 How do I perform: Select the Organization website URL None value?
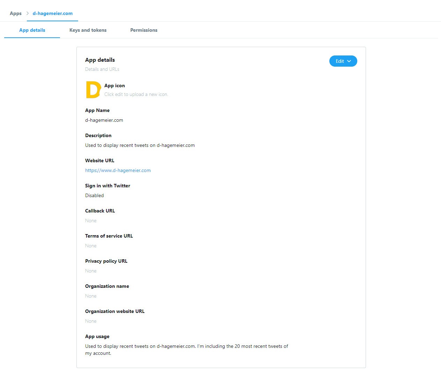[x=91, y=321]
